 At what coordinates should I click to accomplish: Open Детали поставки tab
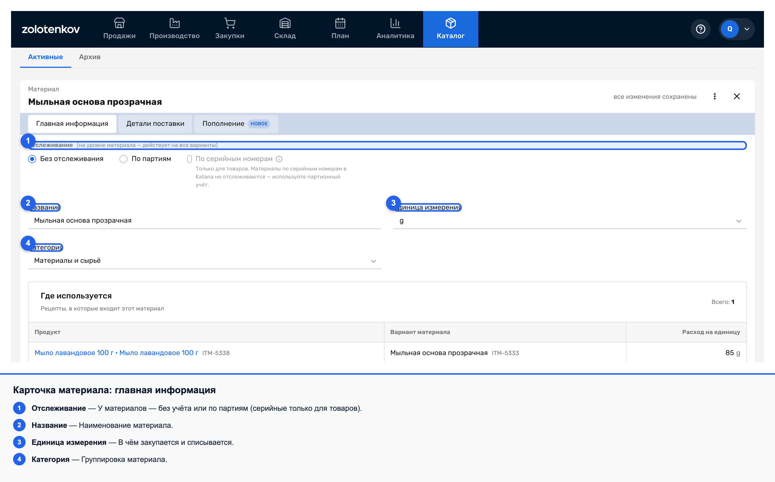pyautogui.click(x=155, y=124)
